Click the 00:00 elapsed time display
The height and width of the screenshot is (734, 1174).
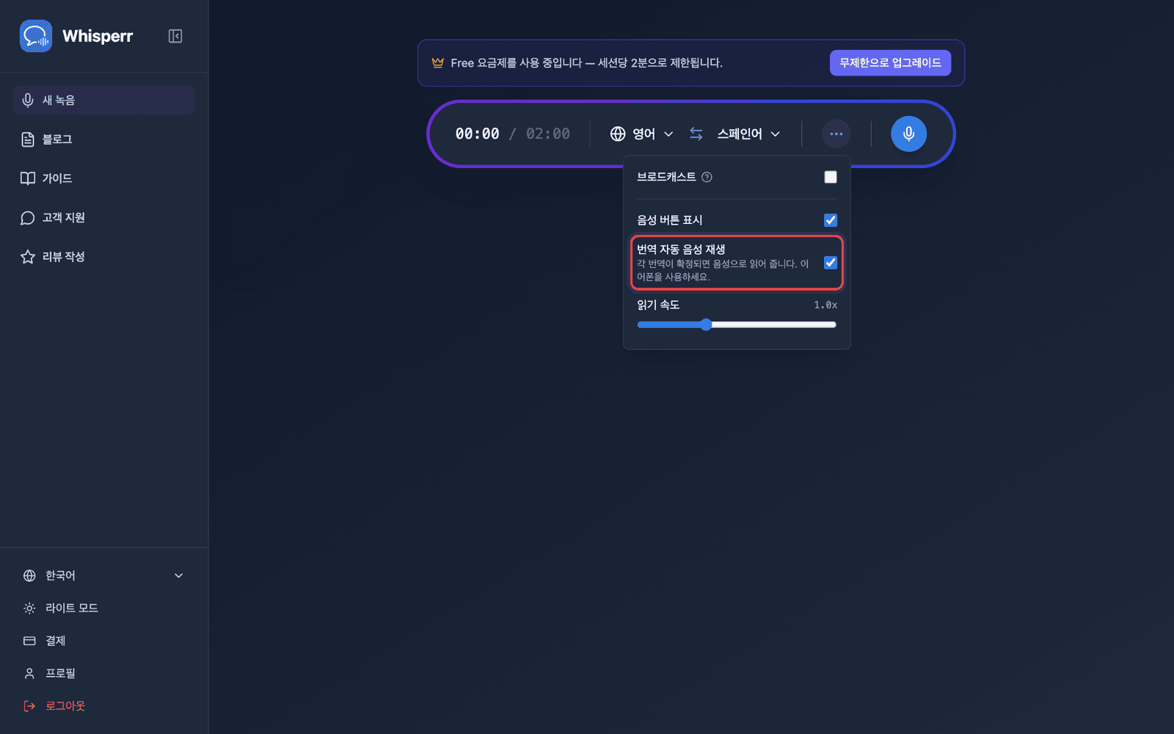tap(477, 134)
